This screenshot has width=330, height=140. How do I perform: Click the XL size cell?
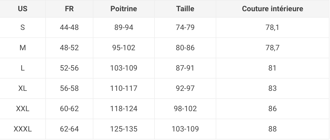point(23,88)
